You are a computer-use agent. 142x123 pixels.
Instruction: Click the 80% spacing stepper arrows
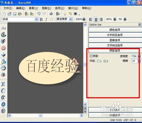click(115, 19)
